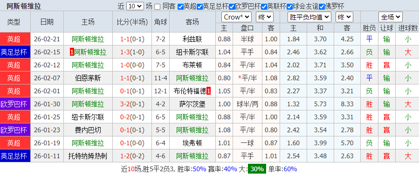This screenshot has height=174, width=419.
Task: Uncheck the 球会友谊 filter checkbox
Action: coord(289,6)
